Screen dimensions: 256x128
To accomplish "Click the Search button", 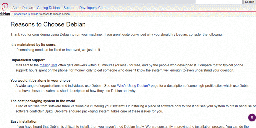I will pos(250,2).
